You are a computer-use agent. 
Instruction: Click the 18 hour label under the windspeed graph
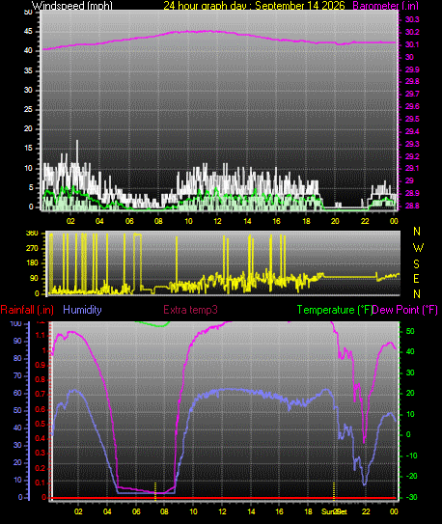tap(306, 221)
